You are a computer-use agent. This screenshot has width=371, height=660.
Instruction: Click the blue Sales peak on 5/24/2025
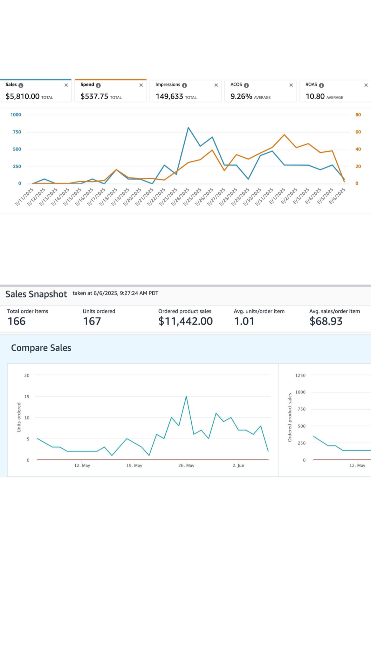(x=188, y=128)
